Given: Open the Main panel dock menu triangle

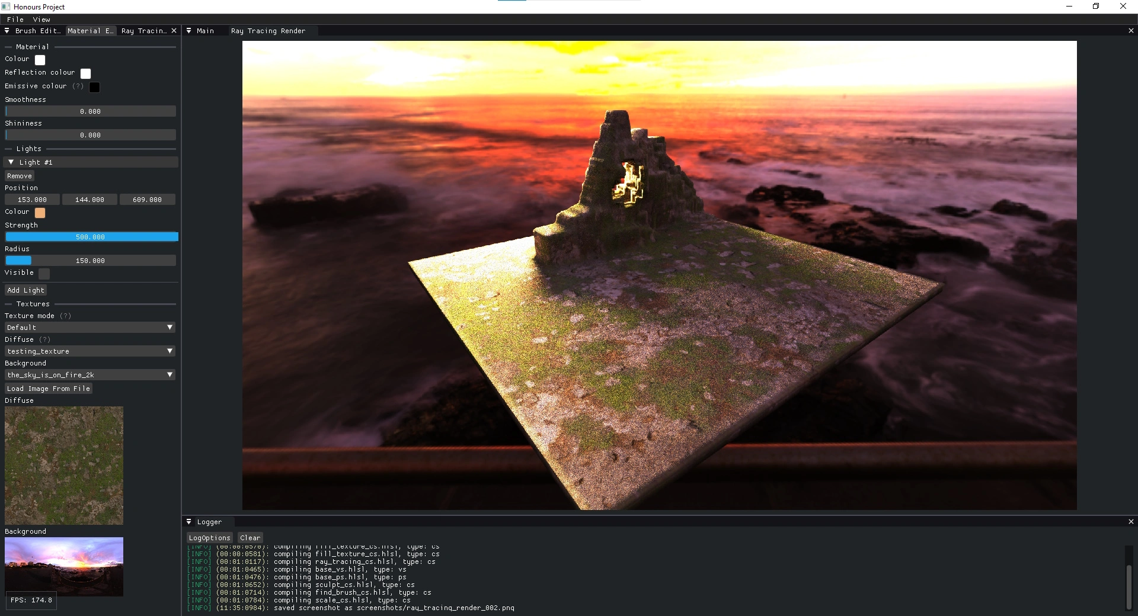Looking at the screenshot, I should coord(189,31).
